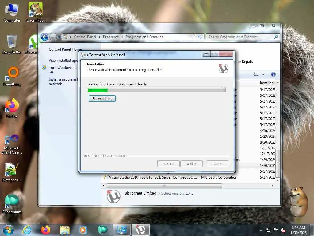Open Action Center flag icon
Viewport: 314px width, 236px height.
276,230
